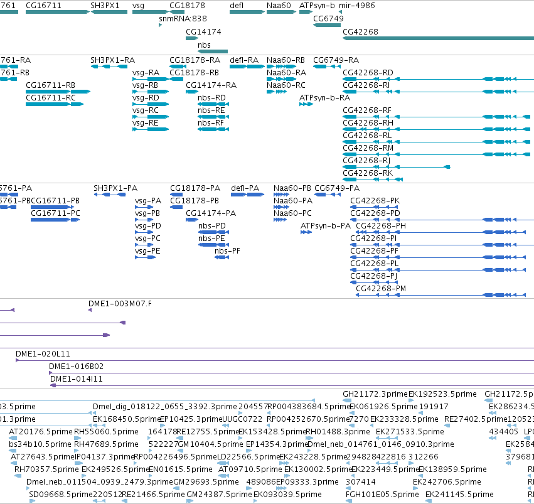Click the vsg gene name

tap(138, 6)
